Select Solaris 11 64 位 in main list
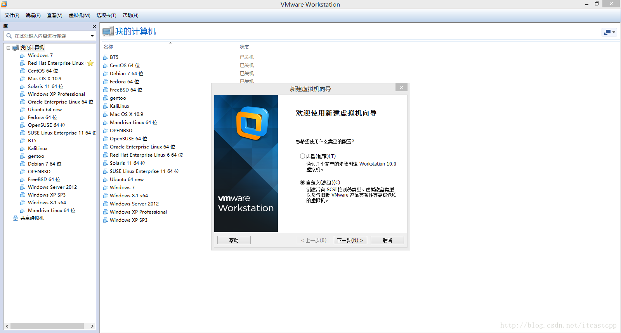Image resolution: width=621 pixels, height=333 pixels. click(x=128, y=163)
